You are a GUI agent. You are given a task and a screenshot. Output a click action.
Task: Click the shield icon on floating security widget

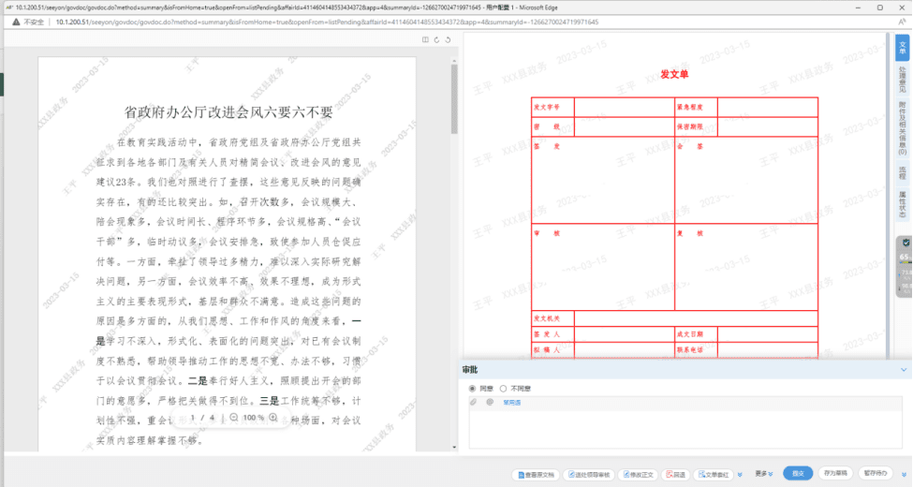(906, 243)
